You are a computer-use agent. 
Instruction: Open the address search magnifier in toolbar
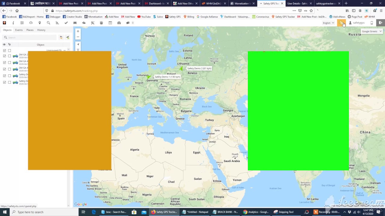[x=48, y=23]
